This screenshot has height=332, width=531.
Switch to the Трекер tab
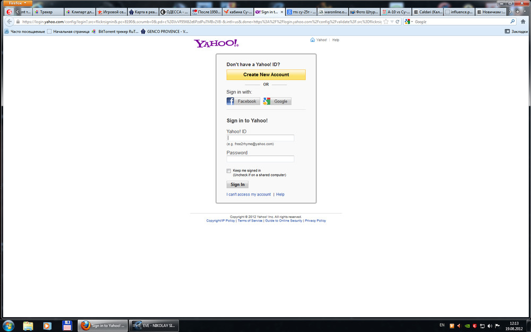pyautogui.click(x=48, y=12)
